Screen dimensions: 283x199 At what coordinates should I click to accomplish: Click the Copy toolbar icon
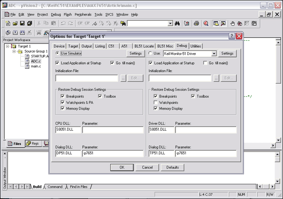pos(46,23)
